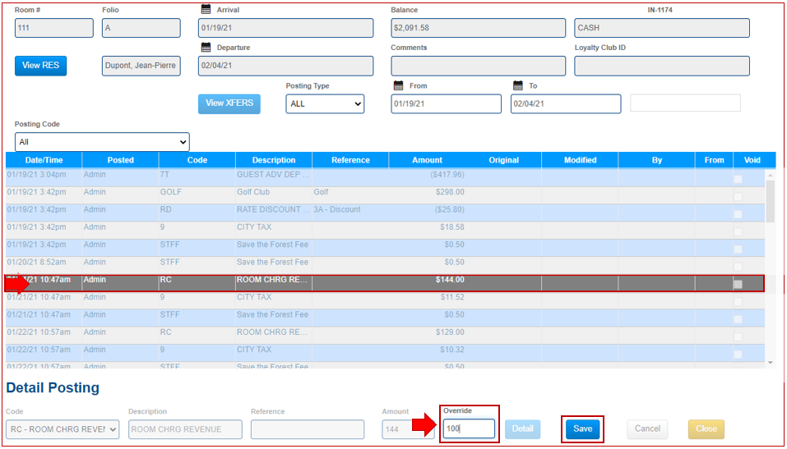Viewport: 787px width, 449px height.
Task: Click the View RES button
Action: pos(40,66)
